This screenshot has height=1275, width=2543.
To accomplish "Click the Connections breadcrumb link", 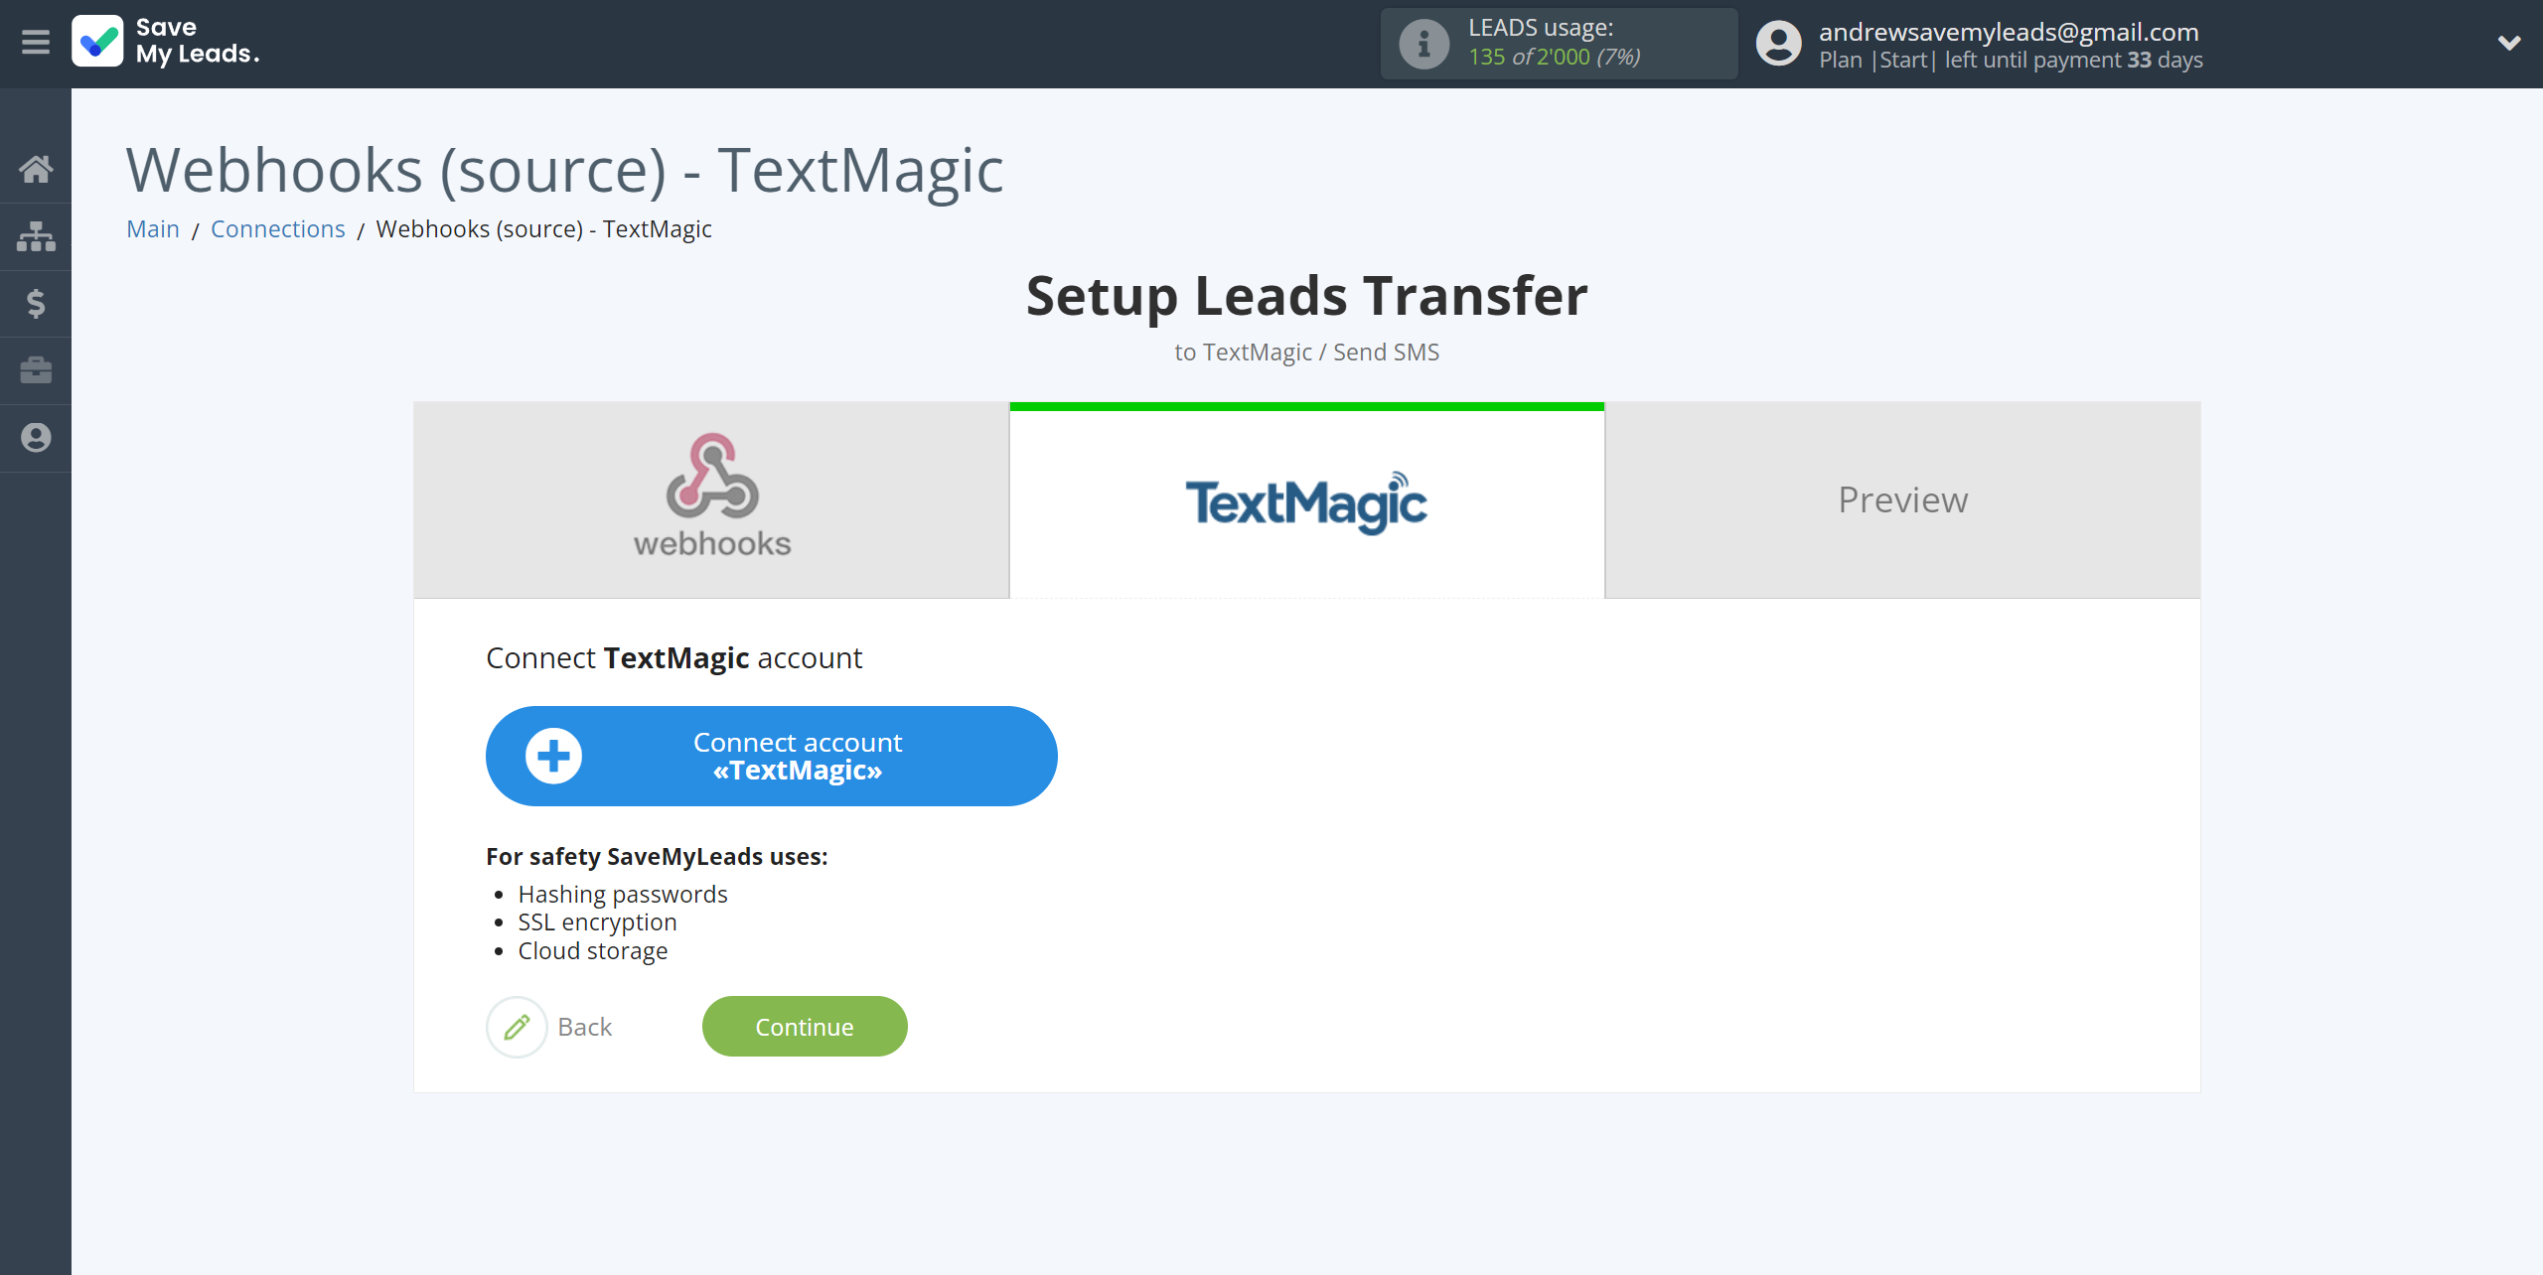I will 280,227.
